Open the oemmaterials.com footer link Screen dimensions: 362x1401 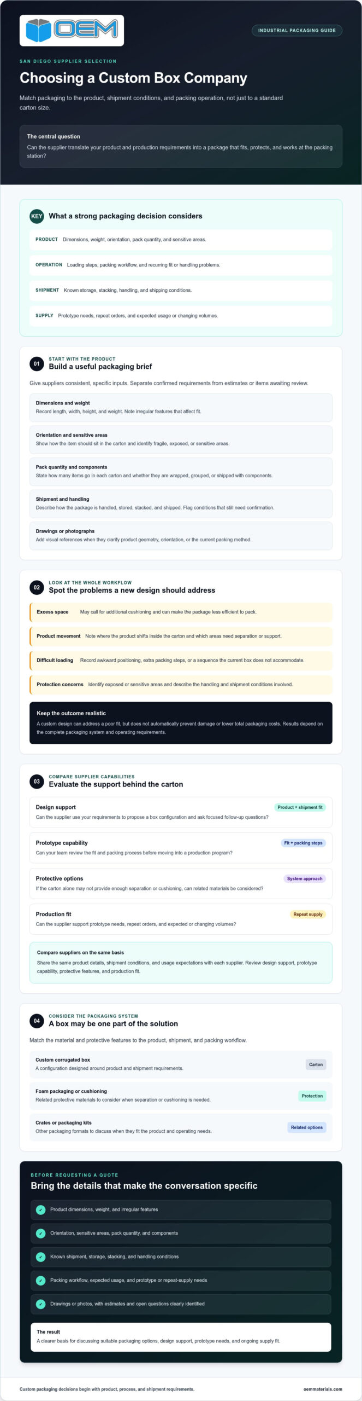pyautogui.click(x=323, y=1389)
